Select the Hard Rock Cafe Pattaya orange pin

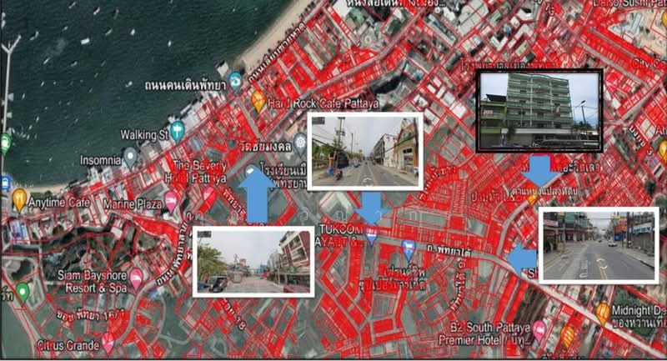[x=258, y=101]
